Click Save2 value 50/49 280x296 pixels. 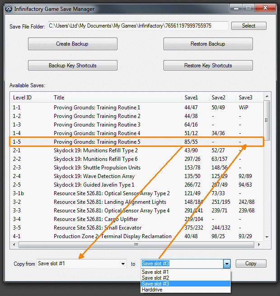[218, 108]
